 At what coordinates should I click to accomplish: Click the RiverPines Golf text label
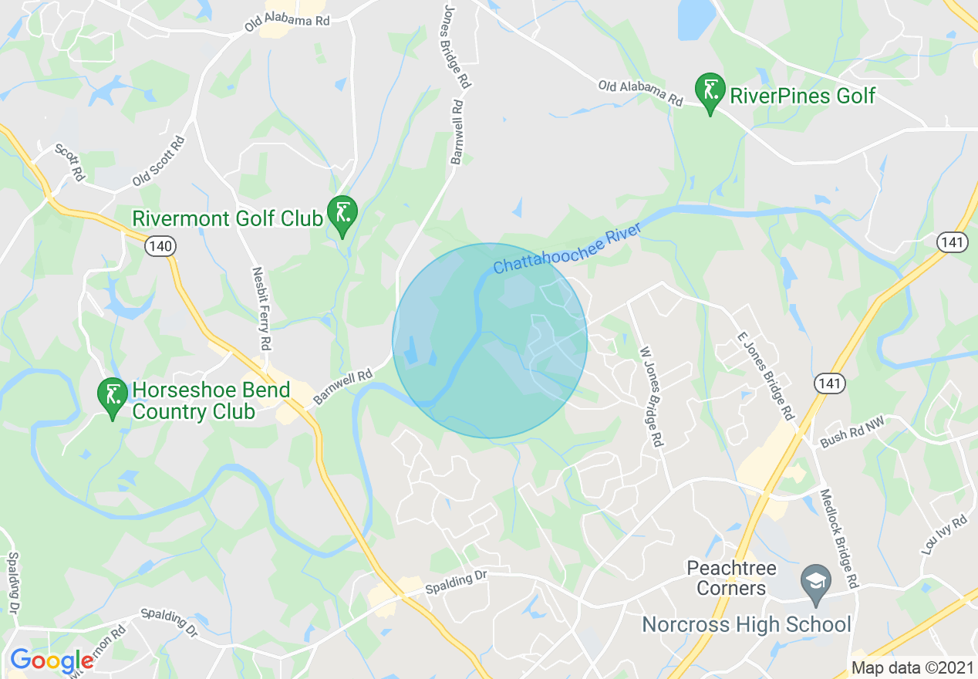[802, 96]
